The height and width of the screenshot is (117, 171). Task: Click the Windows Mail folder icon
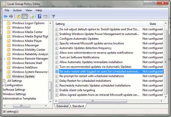pyautogui.click(x=8, y=27)
